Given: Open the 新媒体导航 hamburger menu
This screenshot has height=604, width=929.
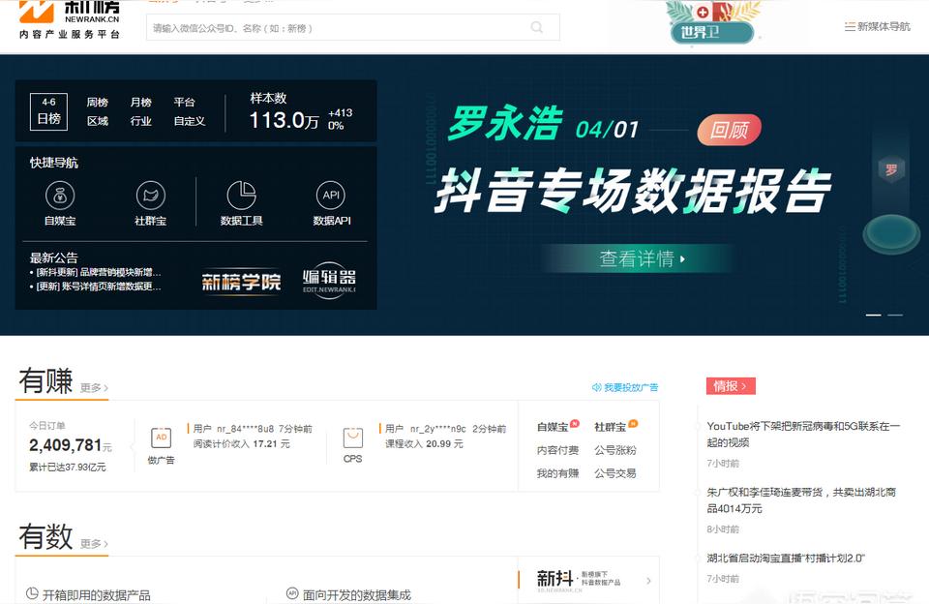Looking at the screenshot, I should click(x=877, y=27).
